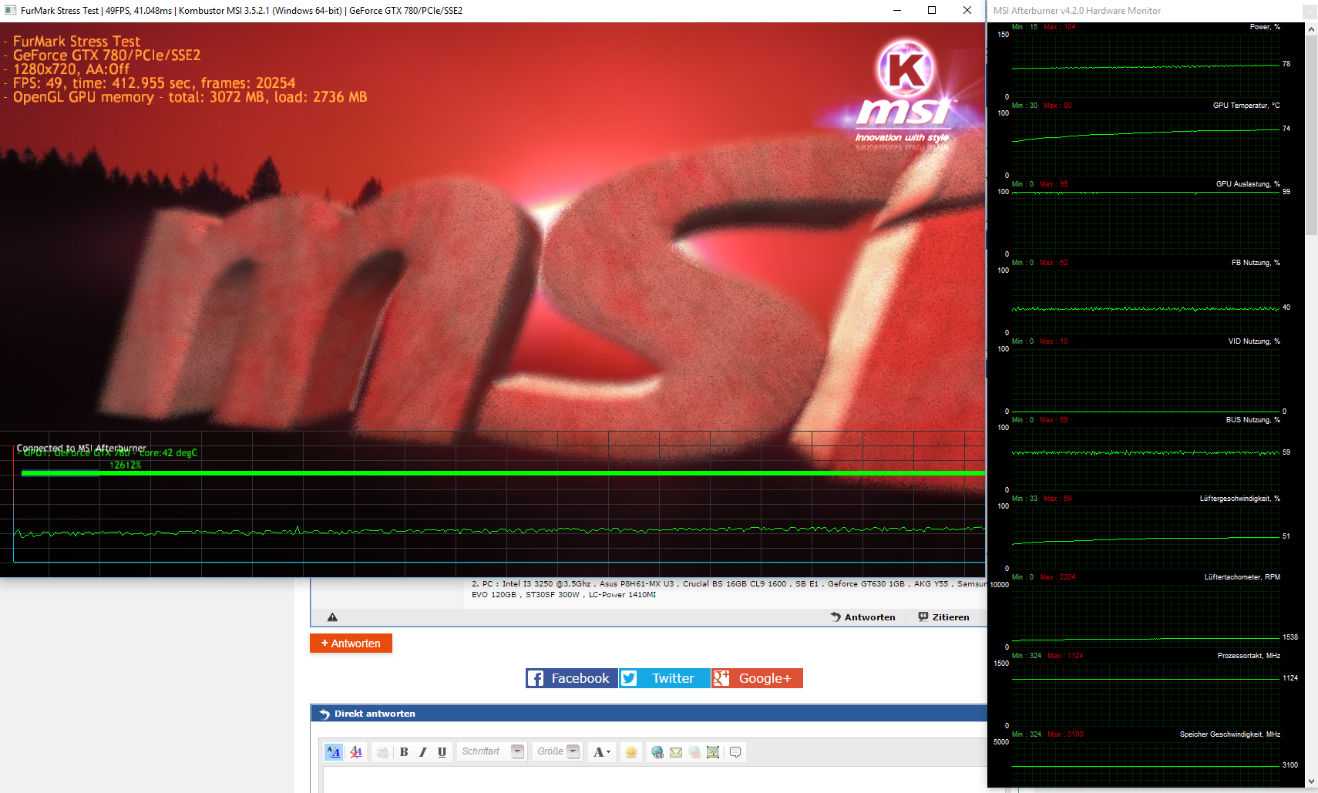This screenshot has height=793, width=1318.
Task: Click the GPU Temperatur, °C graph label
Action: click(1246, 106)
